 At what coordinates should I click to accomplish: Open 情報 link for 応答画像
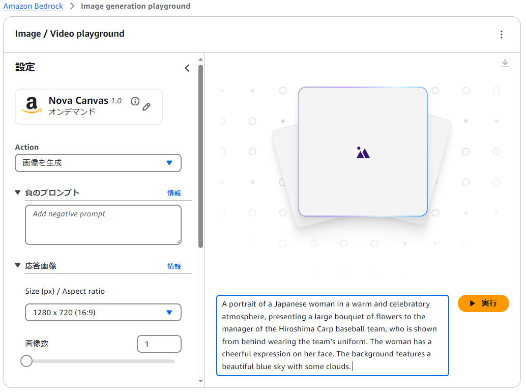click(x=174, y=266)
